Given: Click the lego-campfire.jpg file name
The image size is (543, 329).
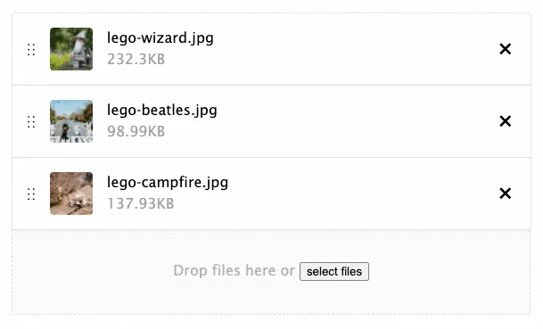Looking at the screenshot, I should [x=168, y=182].
